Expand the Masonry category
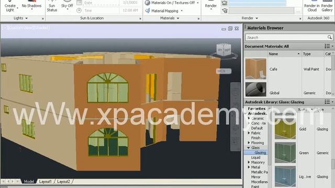 (x=249, y=162)
